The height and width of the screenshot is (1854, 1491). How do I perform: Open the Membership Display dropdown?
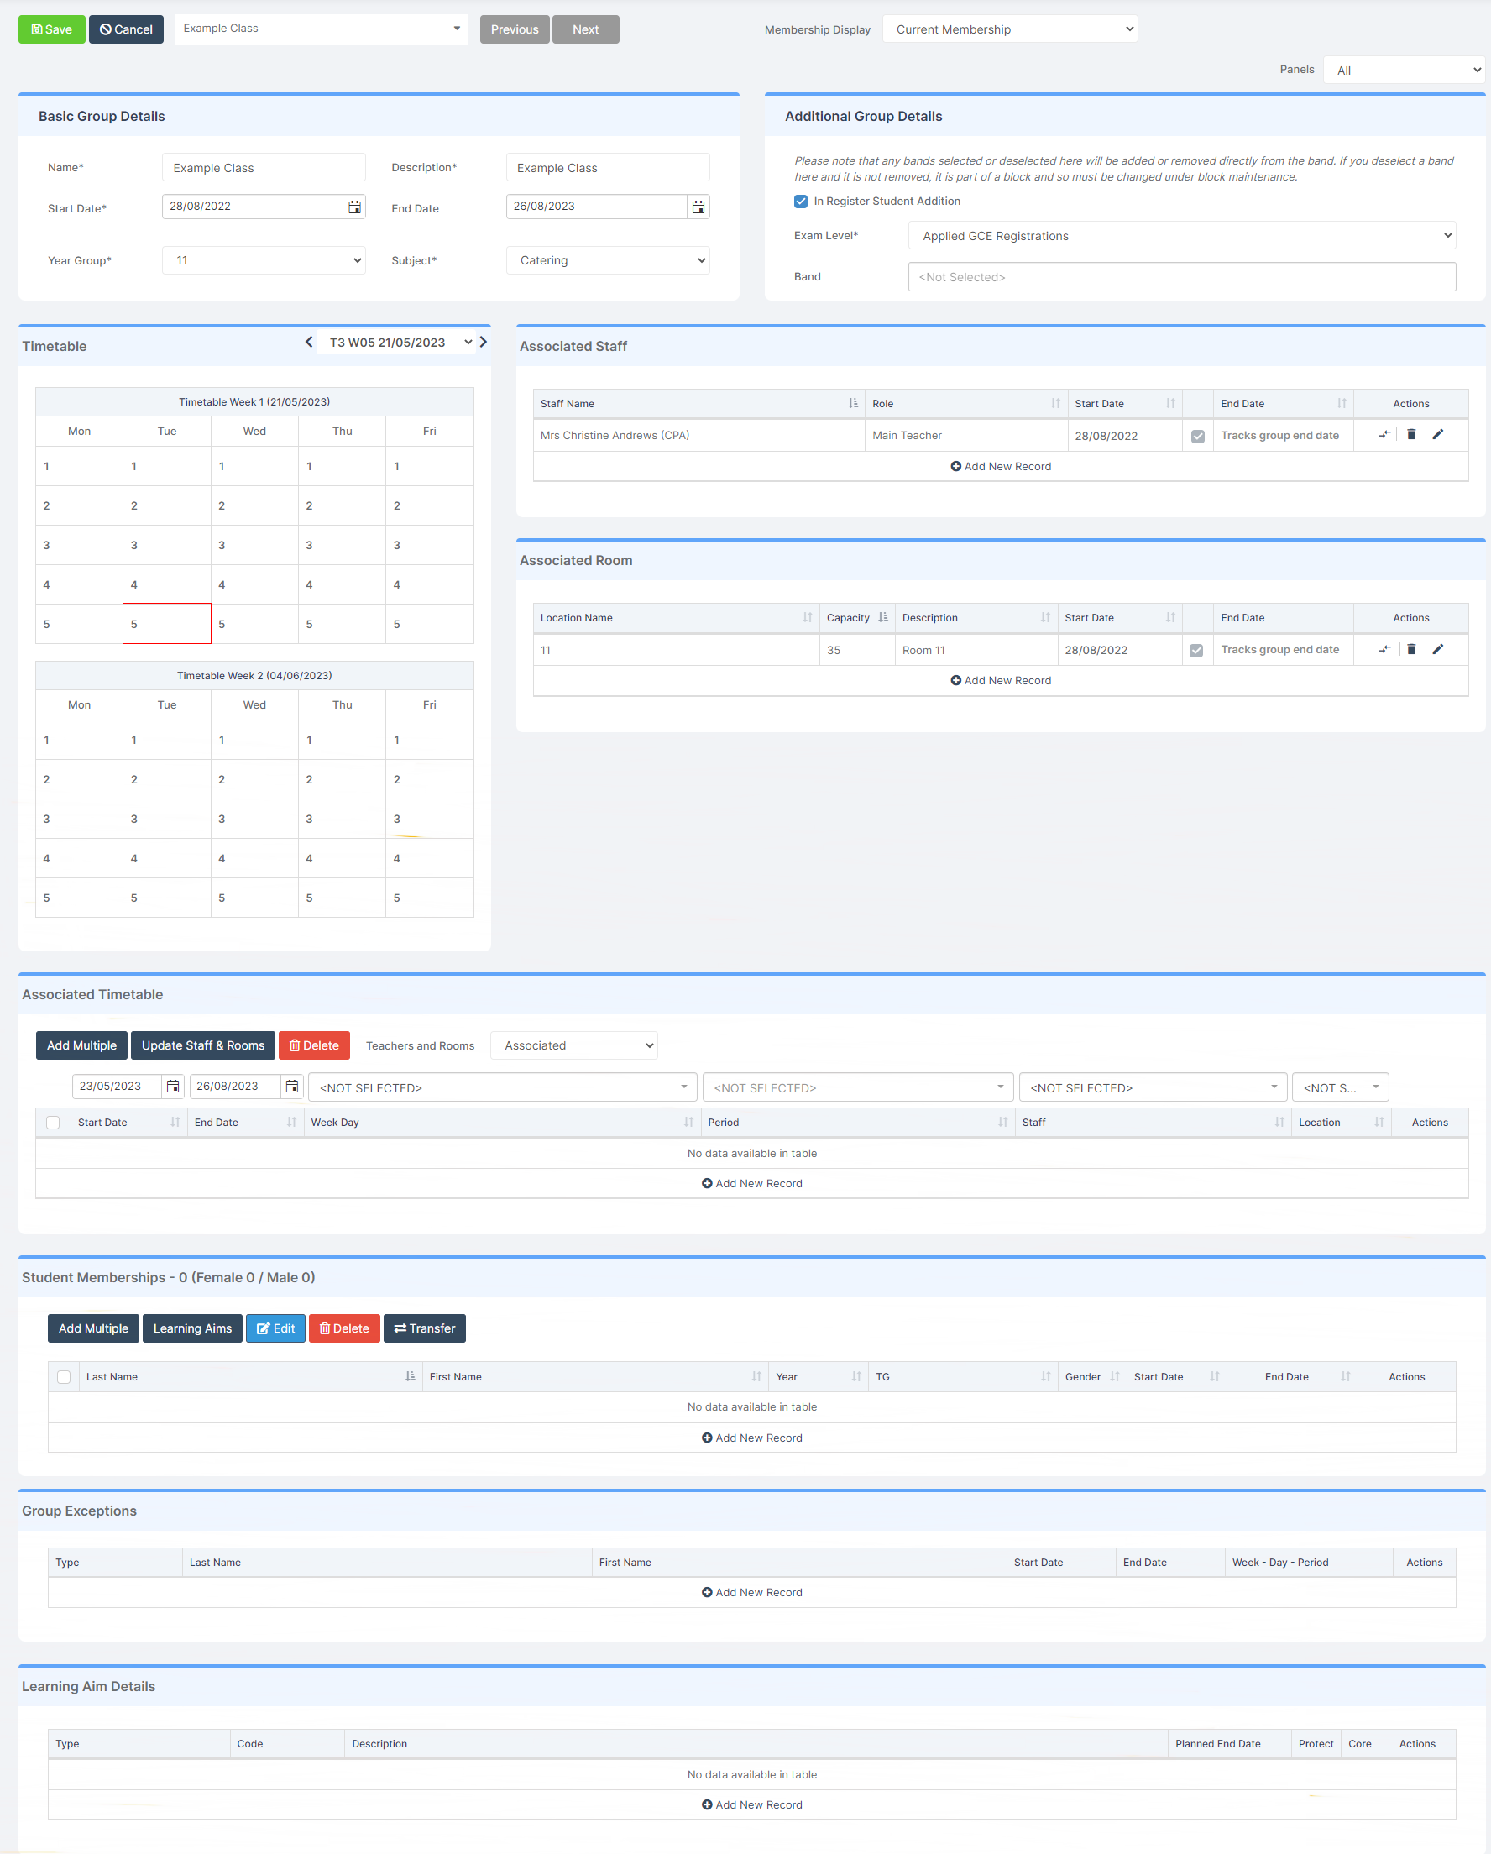coord(1009,29)
